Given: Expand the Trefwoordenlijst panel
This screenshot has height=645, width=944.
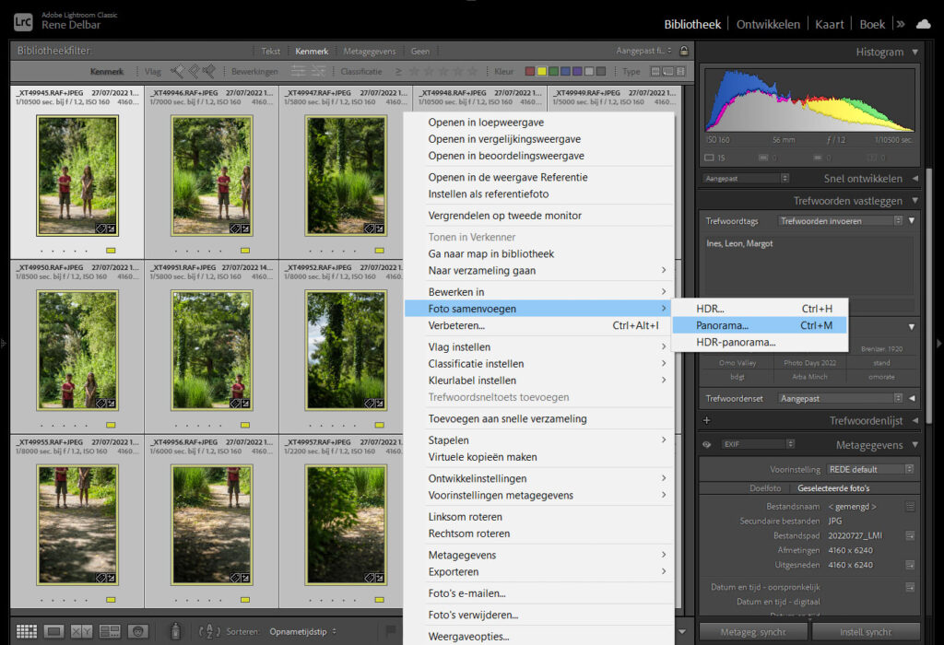Looking at the screenshot, I should pos(915,420).
